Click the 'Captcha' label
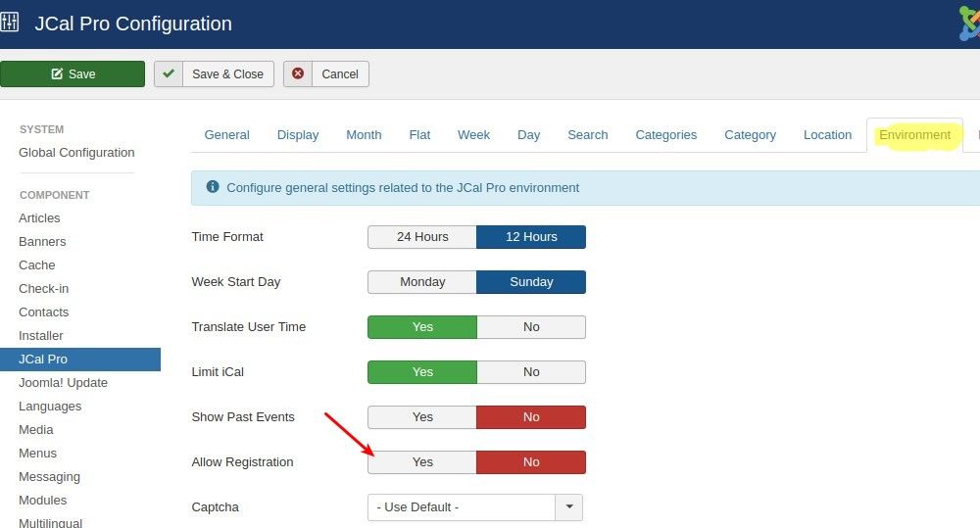 point(215,506)
